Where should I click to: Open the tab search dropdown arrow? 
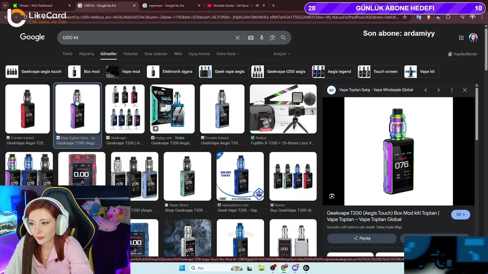point(5,5)
